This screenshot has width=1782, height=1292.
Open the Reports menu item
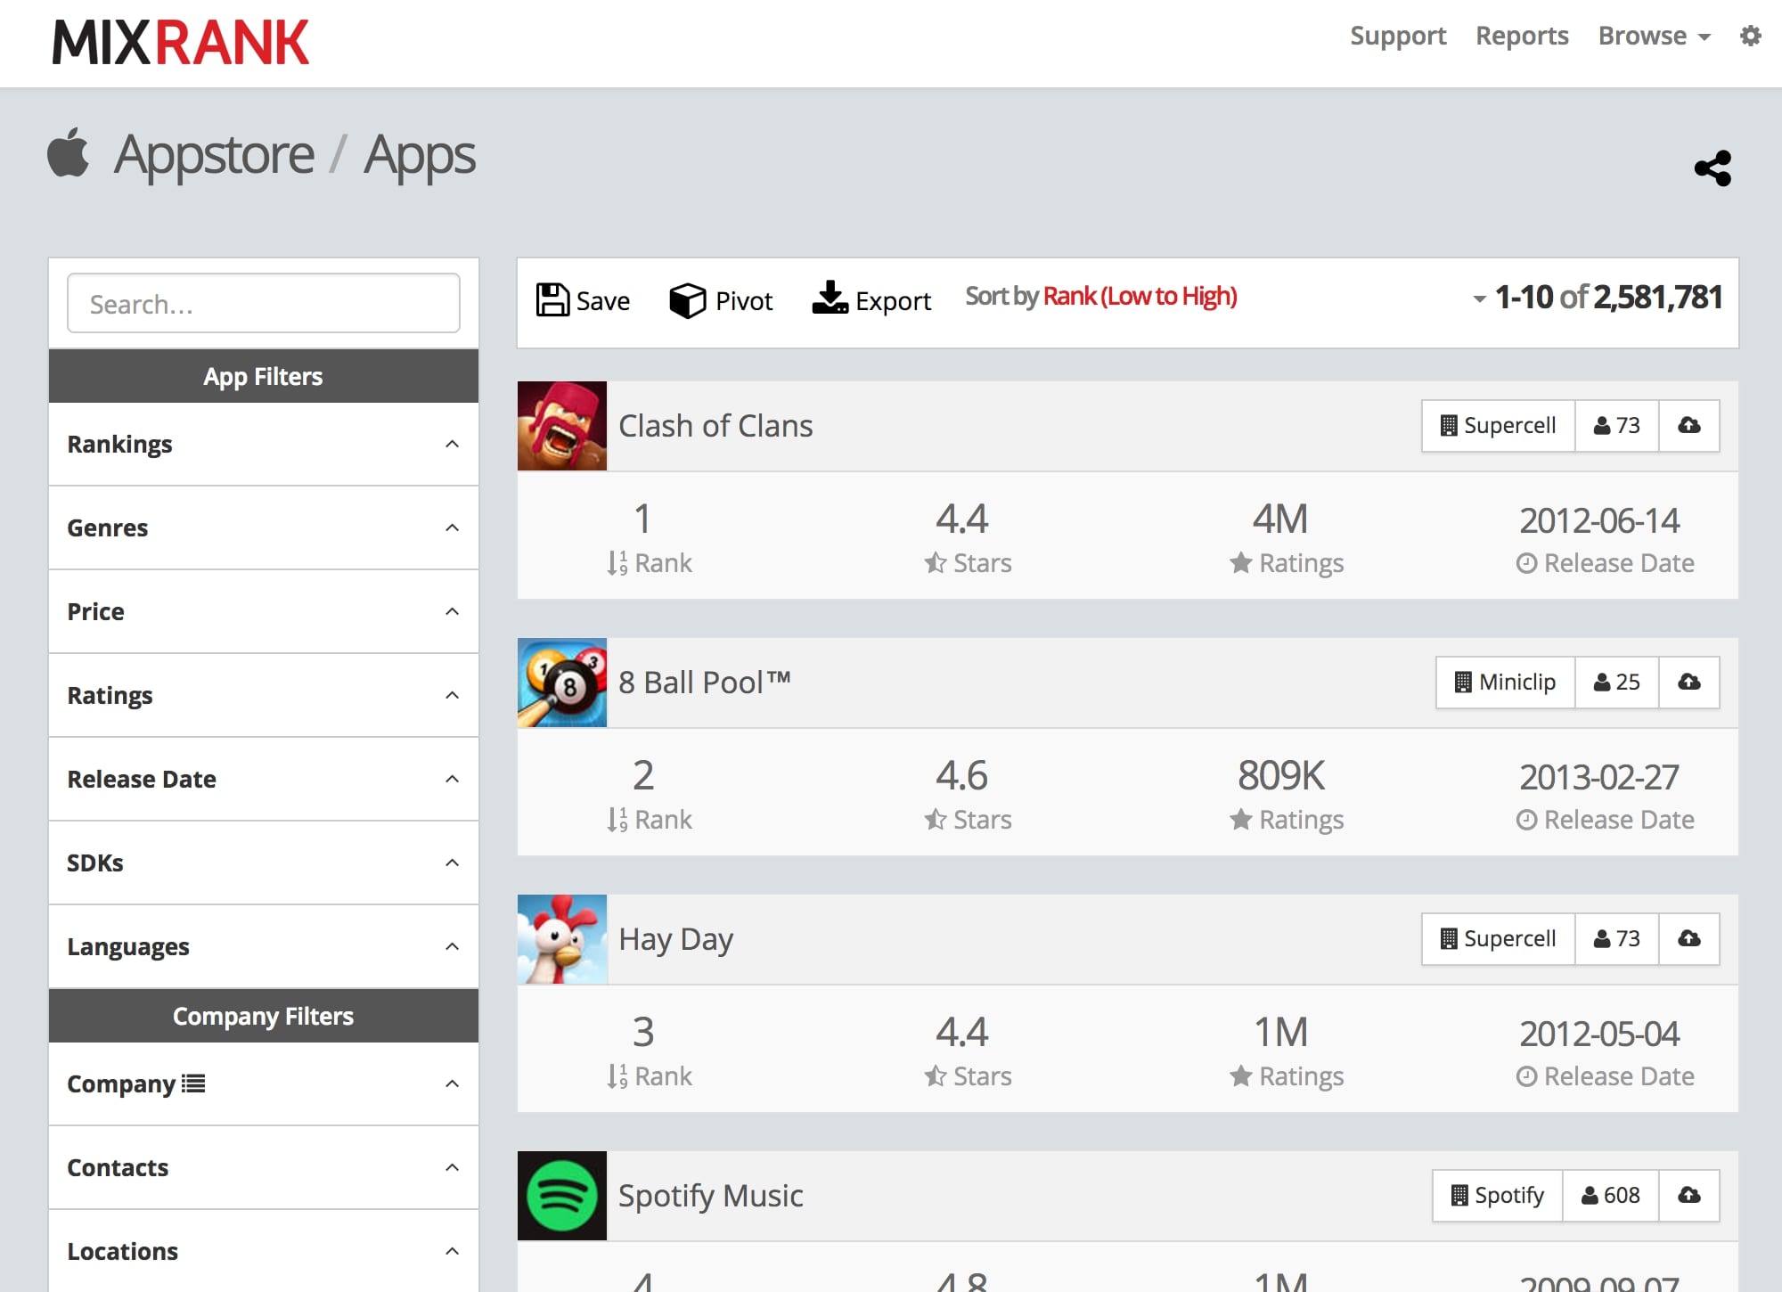(x=1522, y=36)
